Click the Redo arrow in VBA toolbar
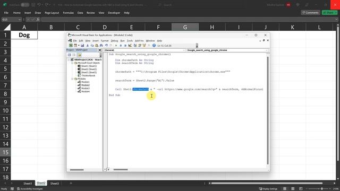The width and height of the screenshot is (340, 191). tap(111, 46)
